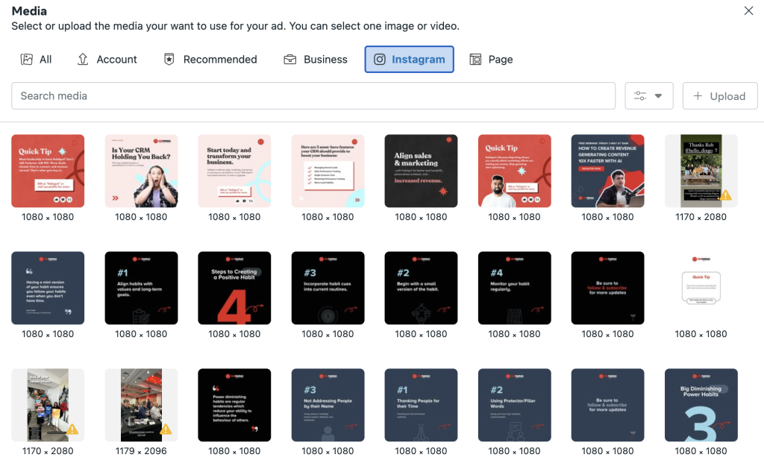This screenshot has height=472, width=764.
Task: Click the page icon on the Page tab
Action: [x=475, y=59]
